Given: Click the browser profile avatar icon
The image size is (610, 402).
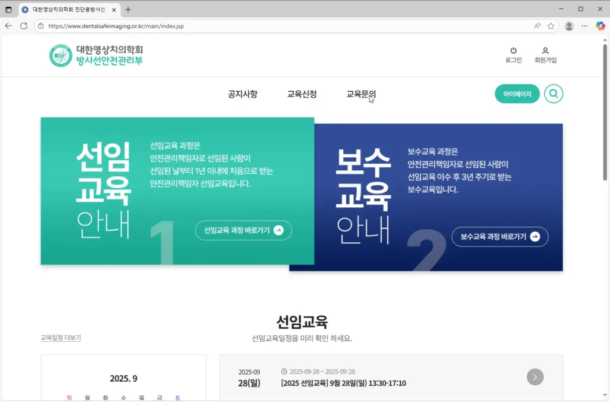Looking at the screenshot, I should (568, 26).
